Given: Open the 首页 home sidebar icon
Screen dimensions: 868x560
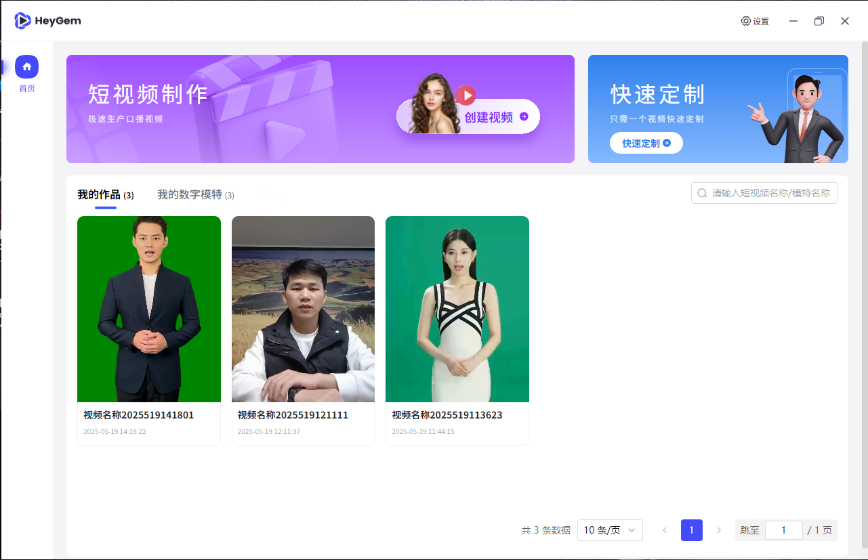Looking at the screenshot, I should pos(26,66).
